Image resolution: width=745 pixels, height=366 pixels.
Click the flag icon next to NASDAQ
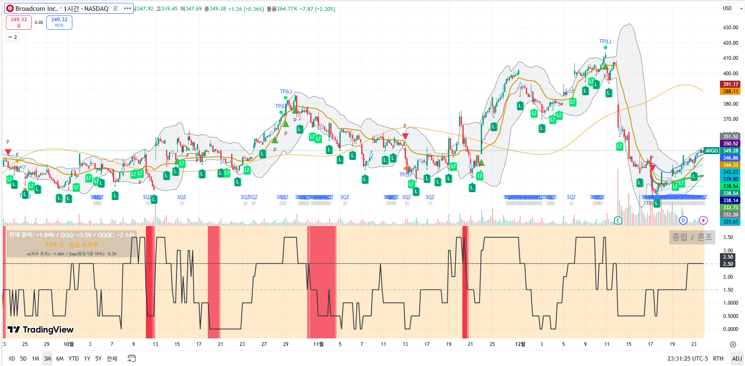(116, 8)
